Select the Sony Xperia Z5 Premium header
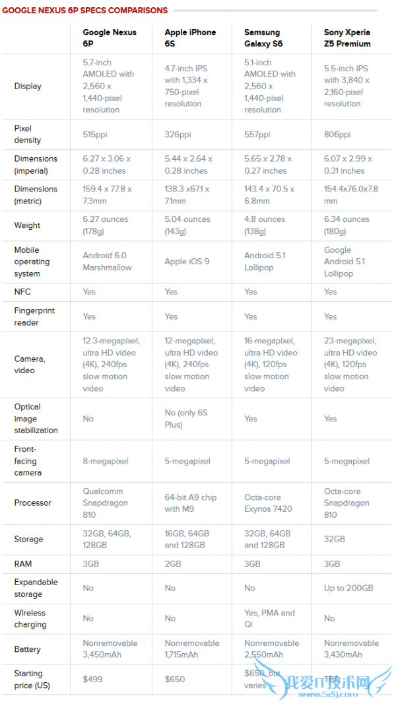 347,38
